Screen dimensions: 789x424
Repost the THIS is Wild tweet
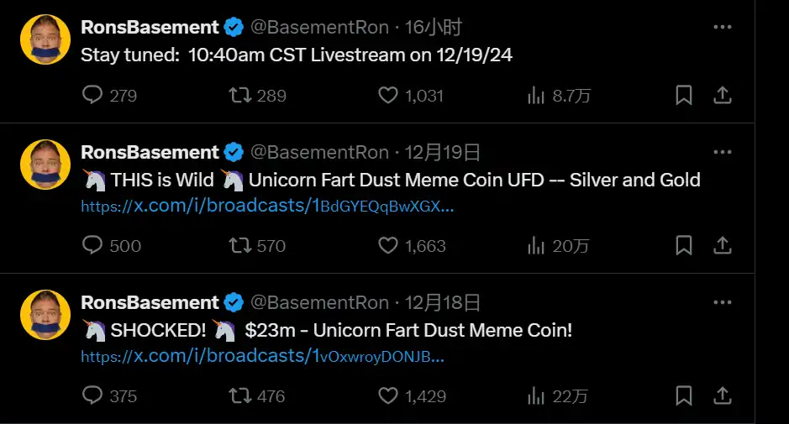pos(241,245)
